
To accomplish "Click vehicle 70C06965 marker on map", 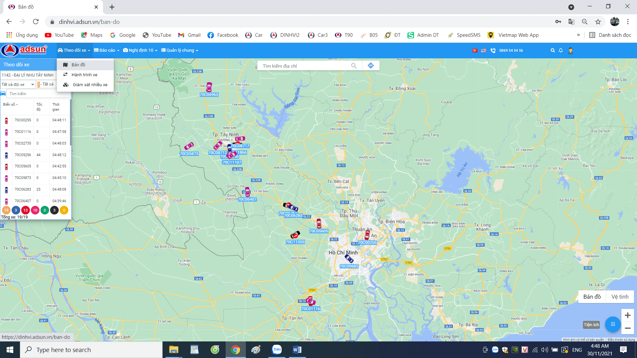I will (209, 88).
